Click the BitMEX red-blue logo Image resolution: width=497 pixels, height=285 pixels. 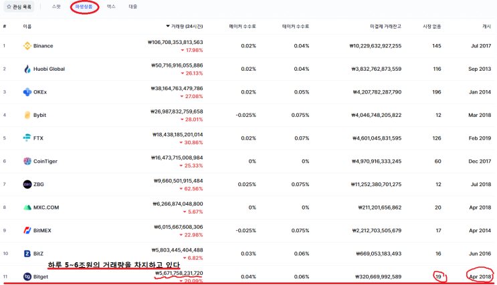pyautogui.click(x=27, y=230)
